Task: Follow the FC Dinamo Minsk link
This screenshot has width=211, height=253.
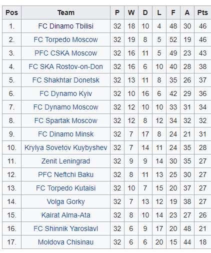Action: click(65, 134)
